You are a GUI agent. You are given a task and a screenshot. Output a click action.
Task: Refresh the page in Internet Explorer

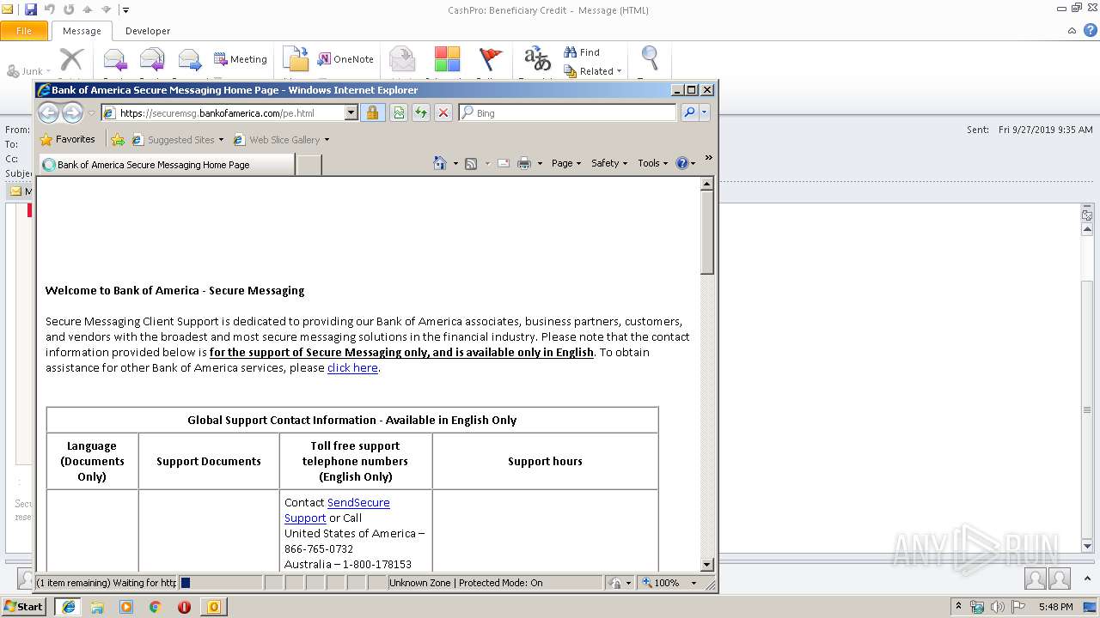click(x=421, y=112)
